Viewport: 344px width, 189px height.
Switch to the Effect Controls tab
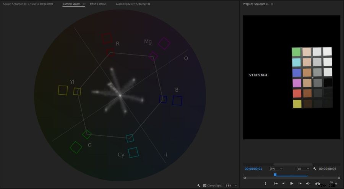point(98,4)
